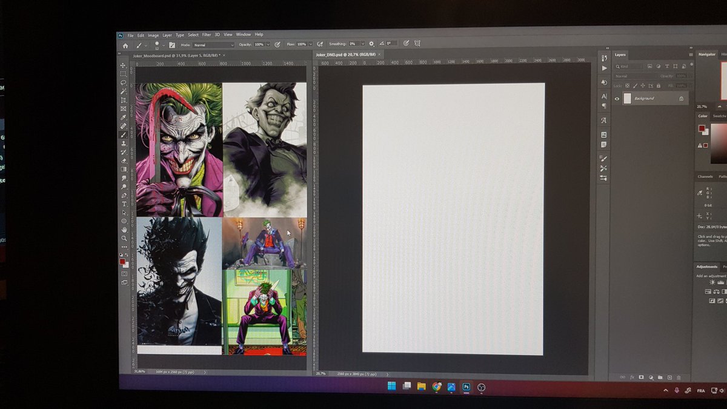The image size is (727, 409).
Task: Select the History Brush tool
Action: click(x=124, y=153)
